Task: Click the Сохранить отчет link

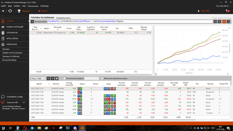Action: (64, 18)
